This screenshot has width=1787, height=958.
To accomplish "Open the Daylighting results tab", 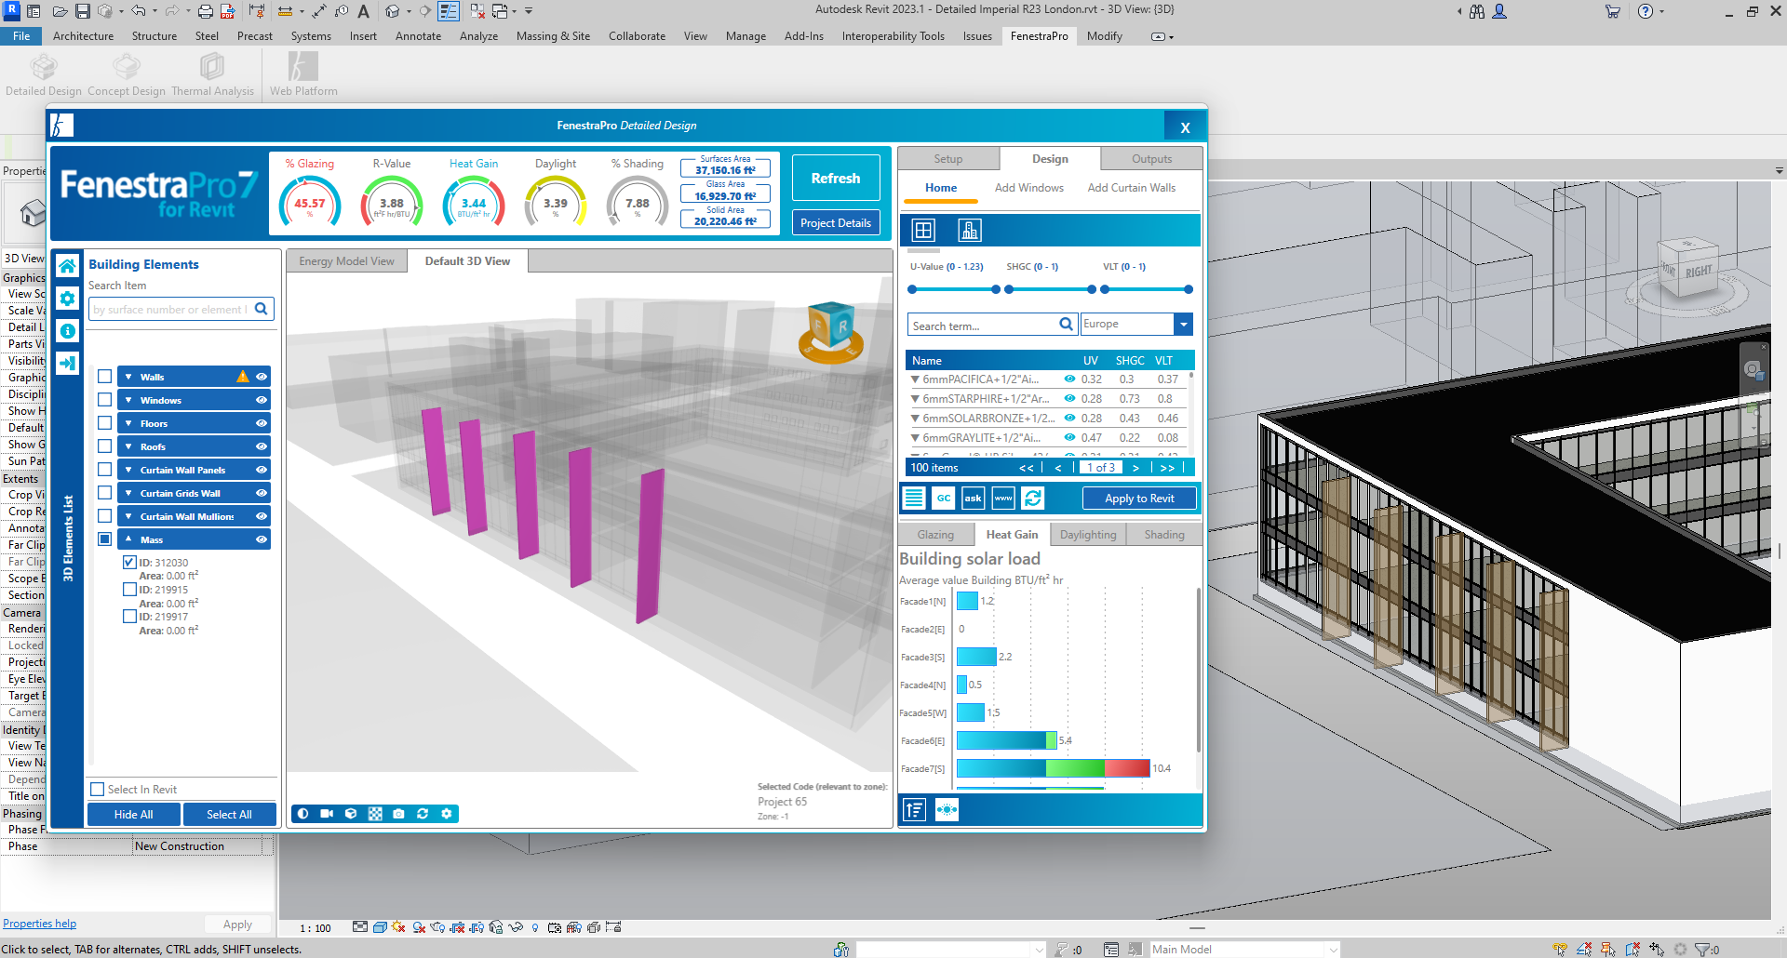I will point(1087,535).
